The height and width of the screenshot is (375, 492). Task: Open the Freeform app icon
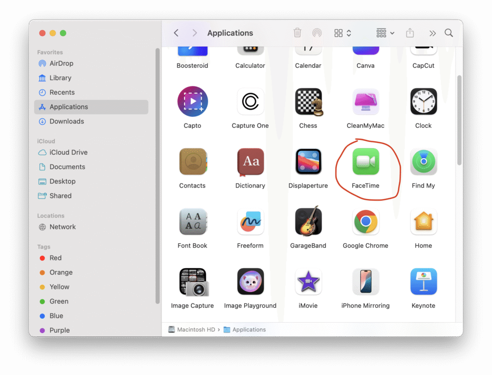click(250, 222)
